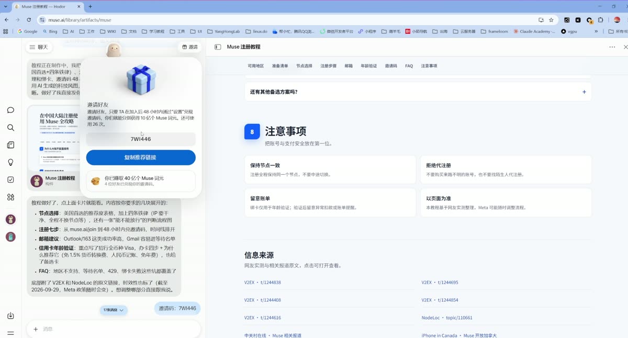
Task: Click the plus attach icon in message box
Action: tap(36, 329)
